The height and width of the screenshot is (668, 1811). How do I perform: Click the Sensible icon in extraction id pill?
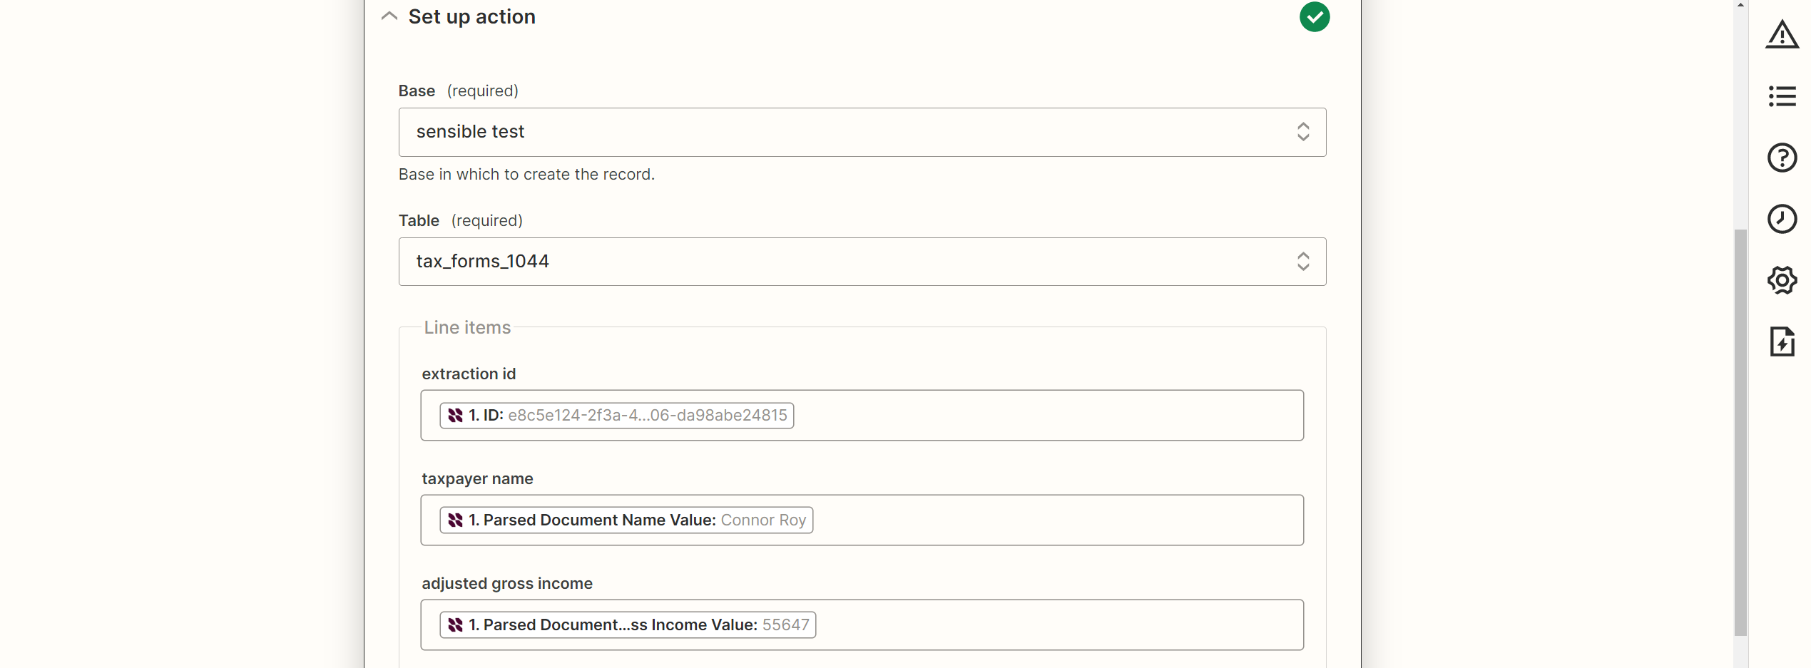tap(455, 415)
